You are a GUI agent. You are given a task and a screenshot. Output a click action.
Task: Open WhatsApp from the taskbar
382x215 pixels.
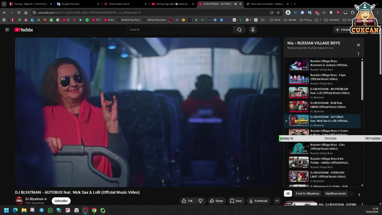(50, 210)
